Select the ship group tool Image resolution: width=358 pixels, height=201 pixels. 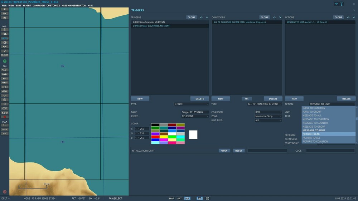[5, 78]
